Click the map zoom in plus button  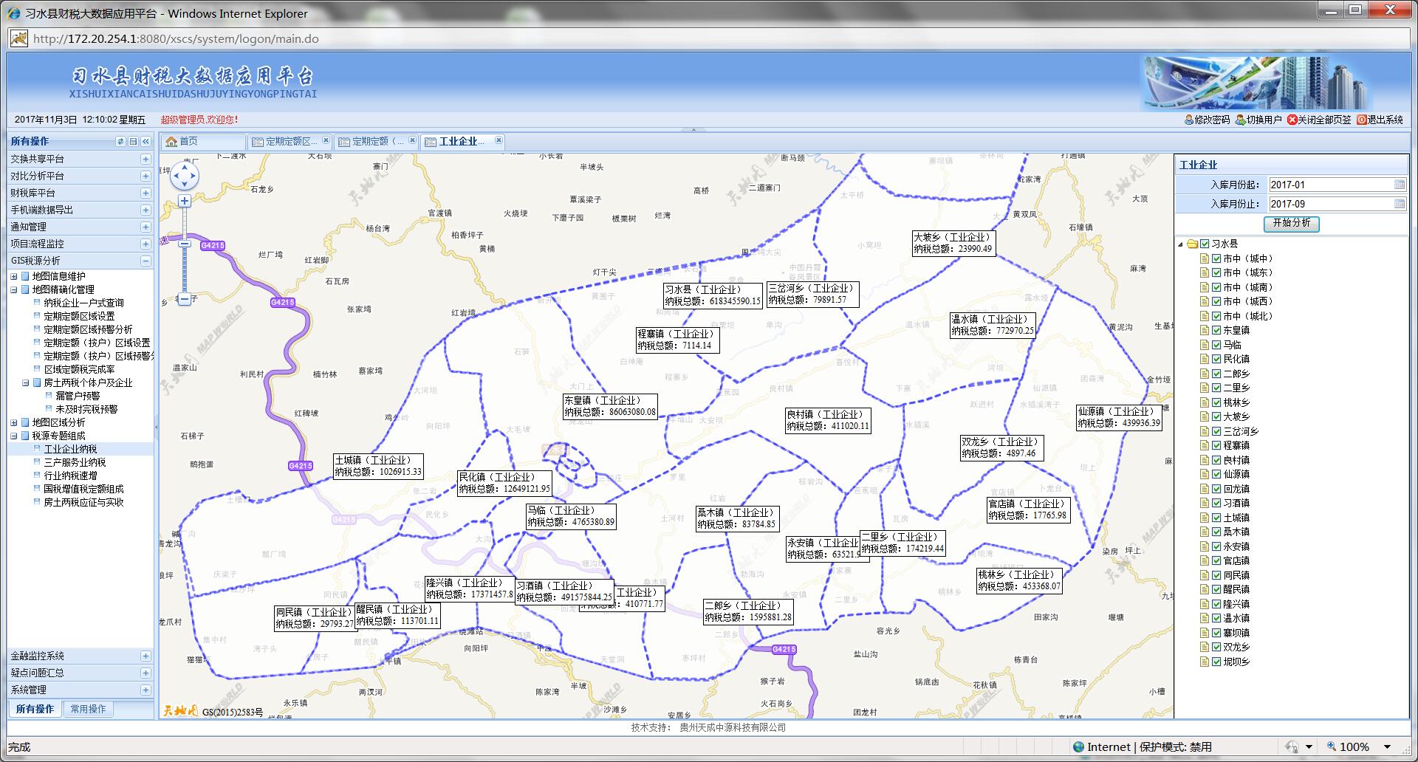[x=185, y=201]
